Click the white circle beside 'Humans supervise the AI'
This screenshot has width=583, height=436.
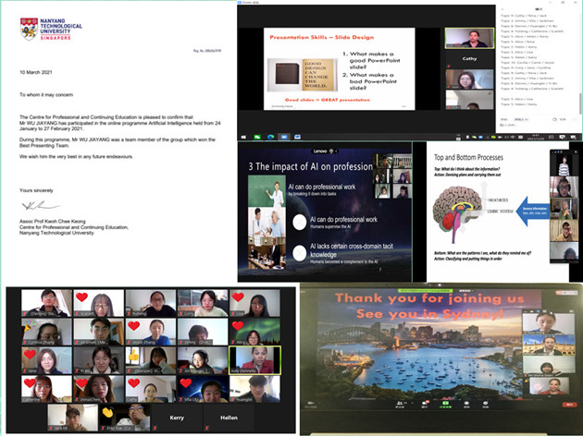tap(299, 224)
